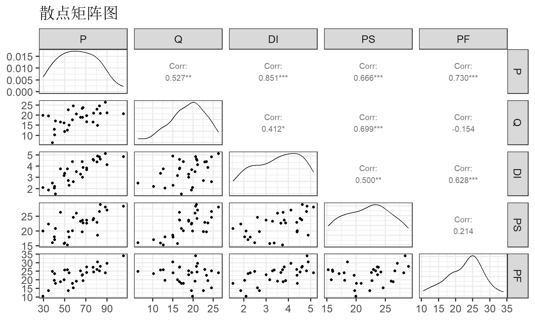This screenshot has height=321, width=535.
Task: Select the correlation value 0.214
Action: [463, 231]
